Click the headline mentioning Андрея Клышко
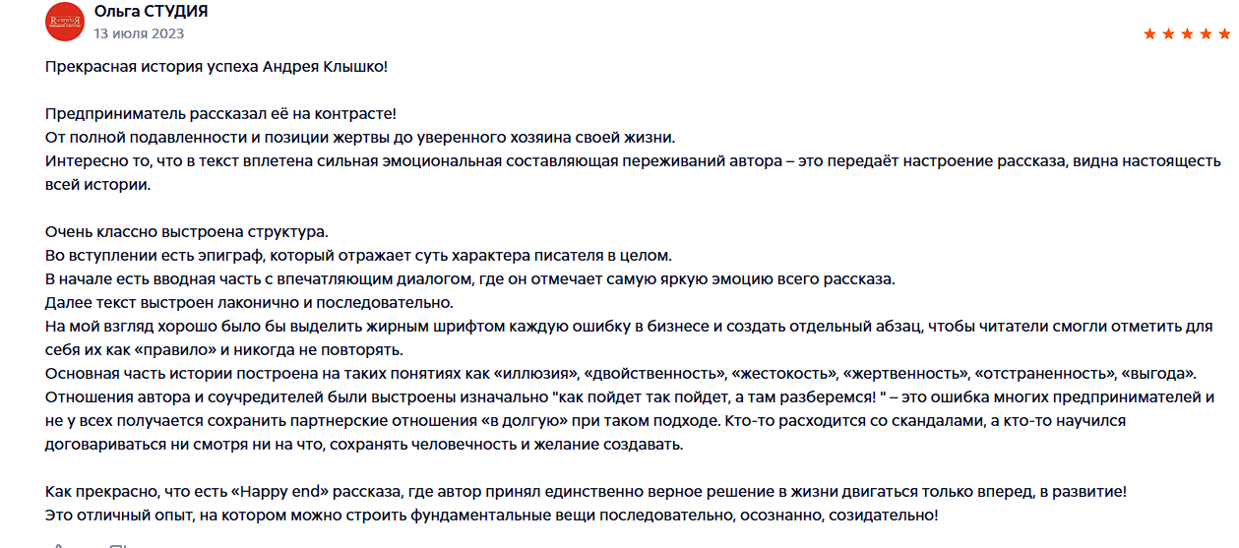This screenshot has height=548, width=1239. click(217, 66)
